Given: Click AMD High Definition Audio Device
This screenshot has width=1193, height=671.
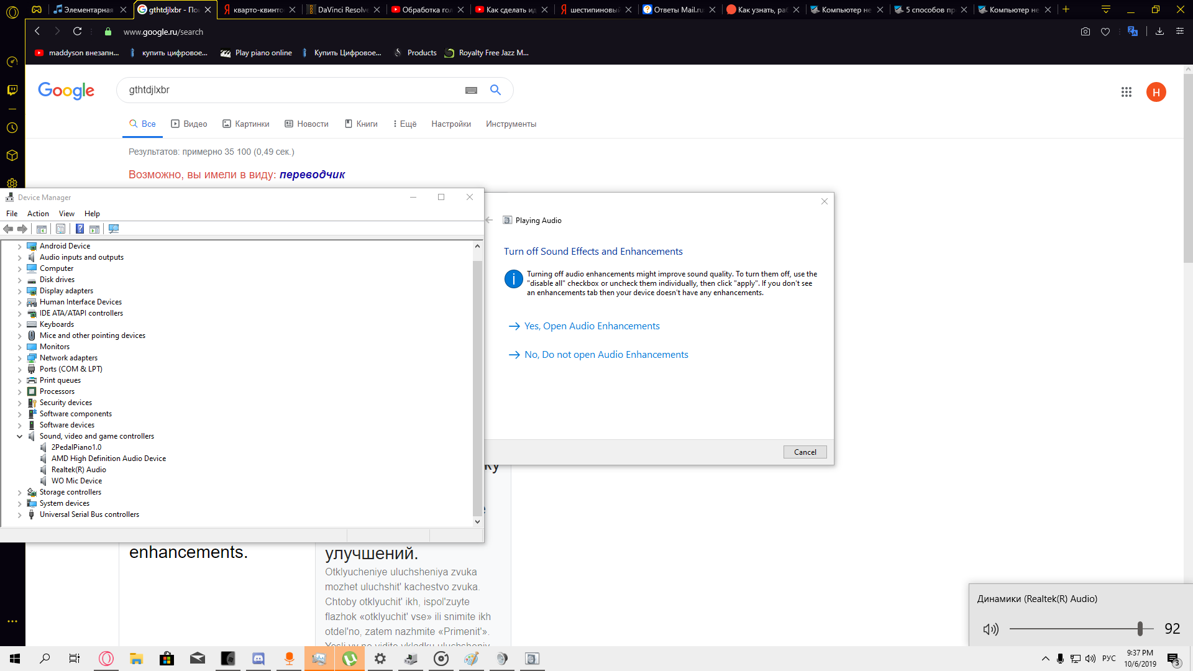Looking at the screenshot, I should pyautogui.click(x=109, y=458).
